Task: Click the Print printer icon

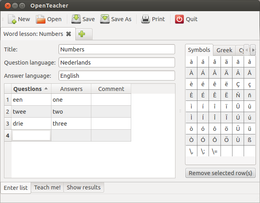Action: pos(146,19)
